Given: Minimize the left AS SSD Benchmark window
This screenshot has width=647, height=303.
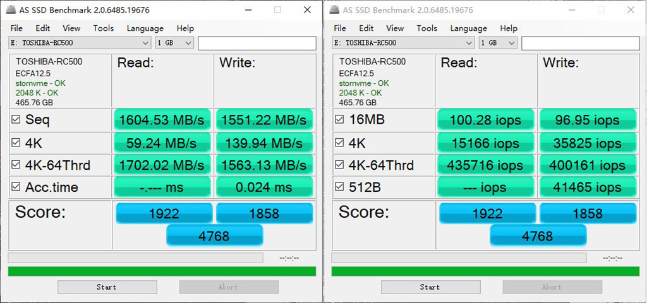Looking at the screenshot, I should 248,10.
